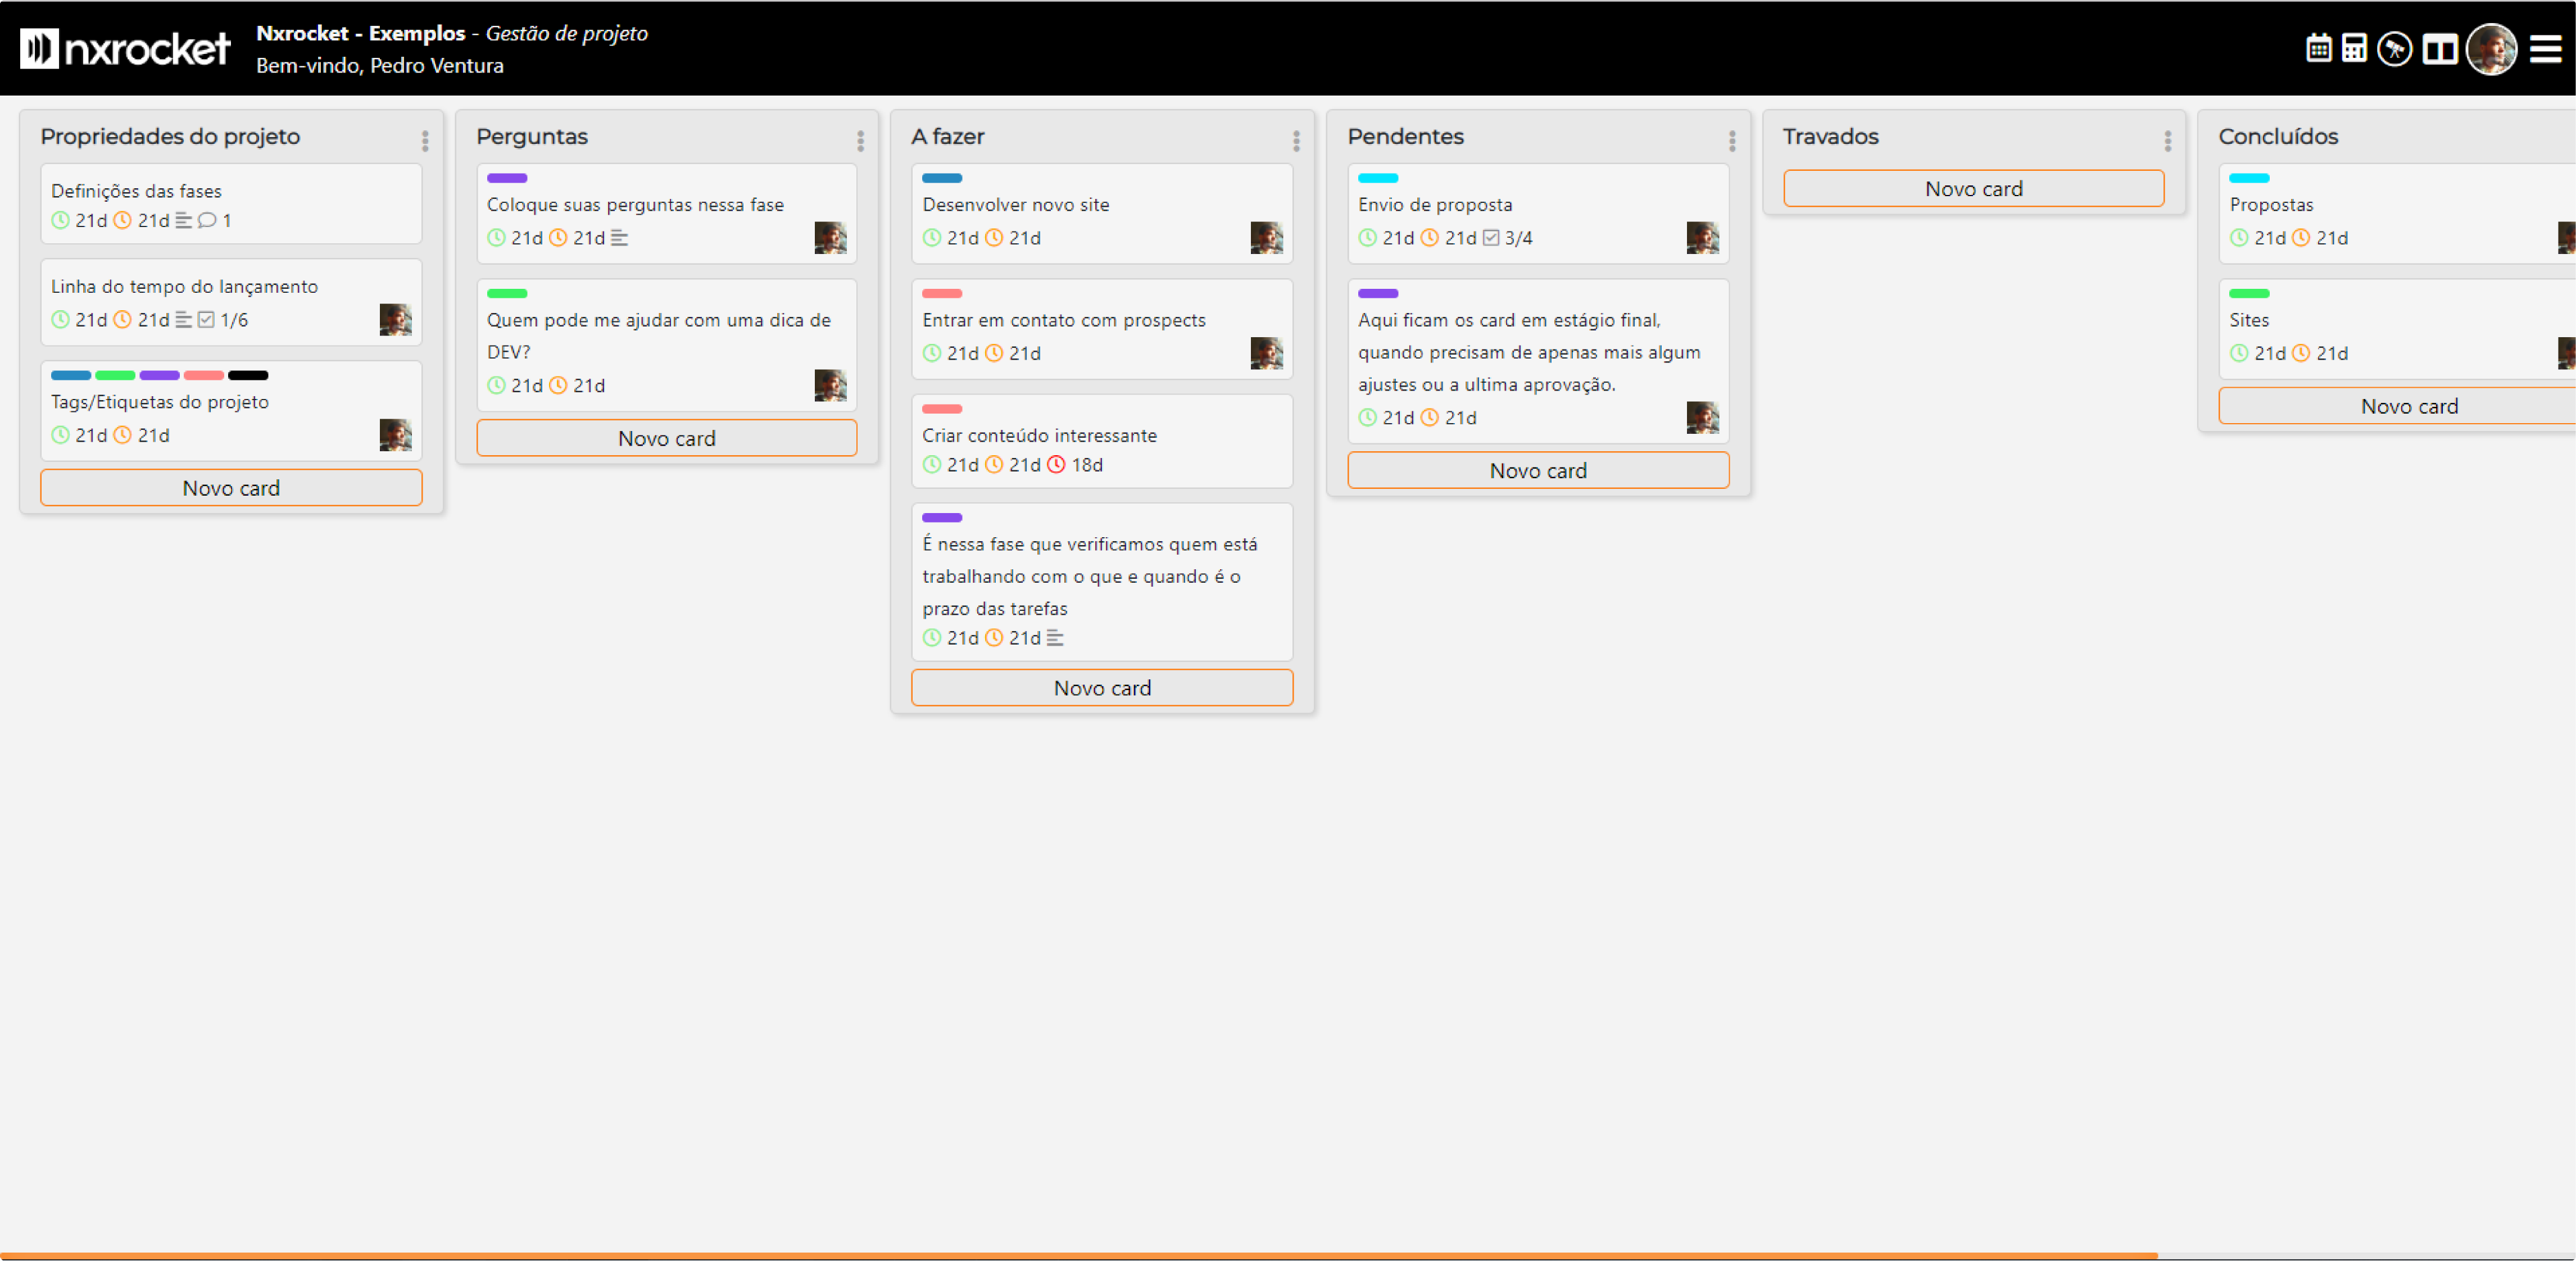2576x1261 pixels.
Task: Click the red overdue clock showing 18d
Action: (1056, 465)
